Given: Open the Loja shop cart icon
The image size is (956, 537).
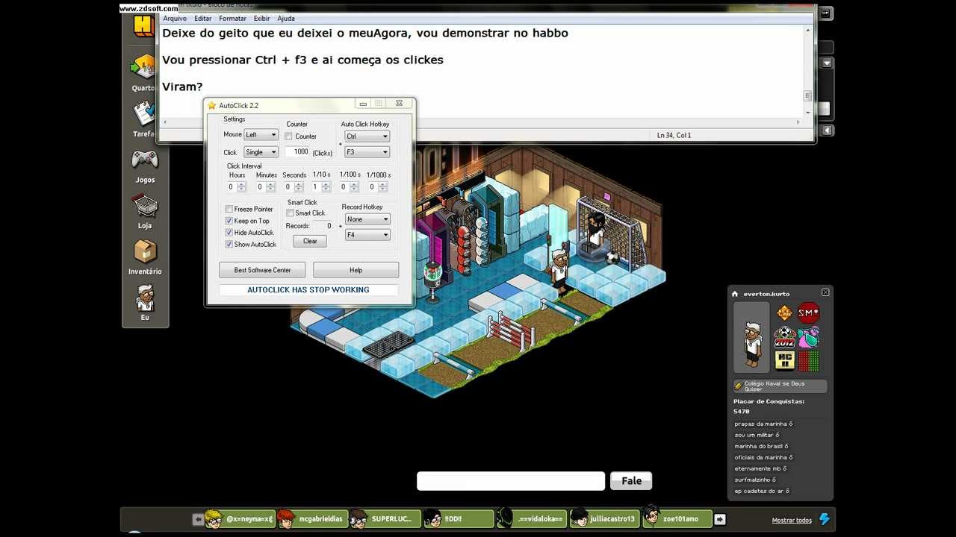Looking at the screenshot, I should (144, 206).
